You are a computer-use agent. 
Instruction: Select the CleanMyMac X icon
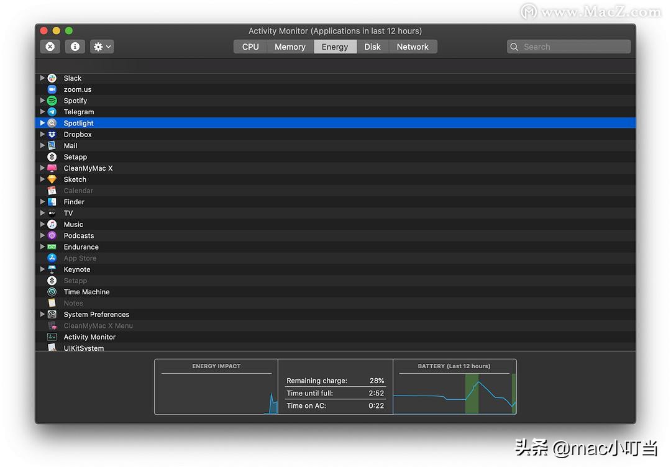click(51, 168)
